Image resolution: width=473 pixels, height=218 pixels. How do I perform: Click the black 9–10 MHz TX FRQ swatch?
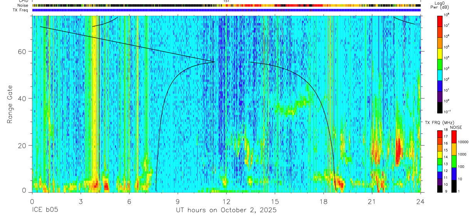tap(440, 189)
